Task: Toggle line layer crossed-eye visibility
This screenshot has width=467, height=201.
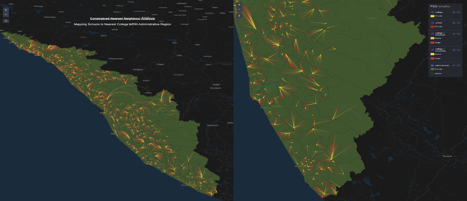Action: point(454,50)
